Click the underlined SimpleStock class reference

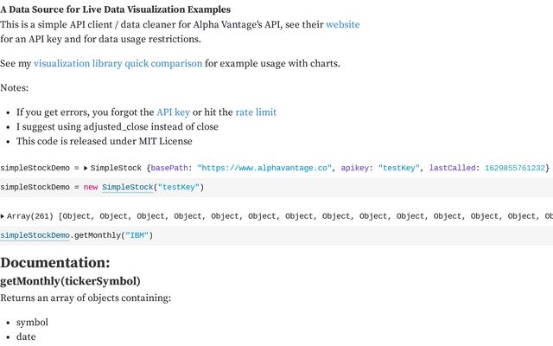coord(128,187)
